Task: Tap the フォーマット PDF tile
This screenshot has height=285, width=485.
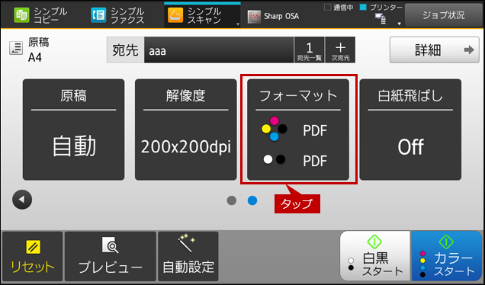Action: click(298, 130)
